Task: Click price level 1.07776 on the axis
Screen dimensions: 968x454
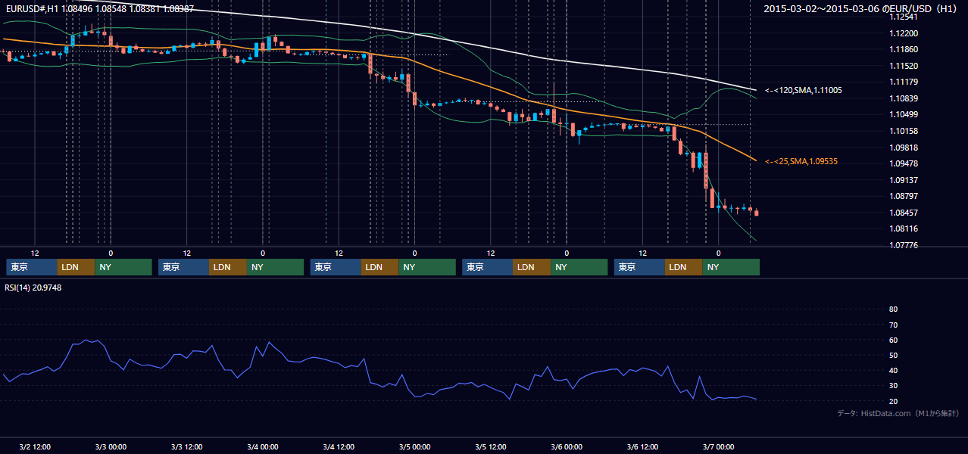Action: (x=904, y=245)
